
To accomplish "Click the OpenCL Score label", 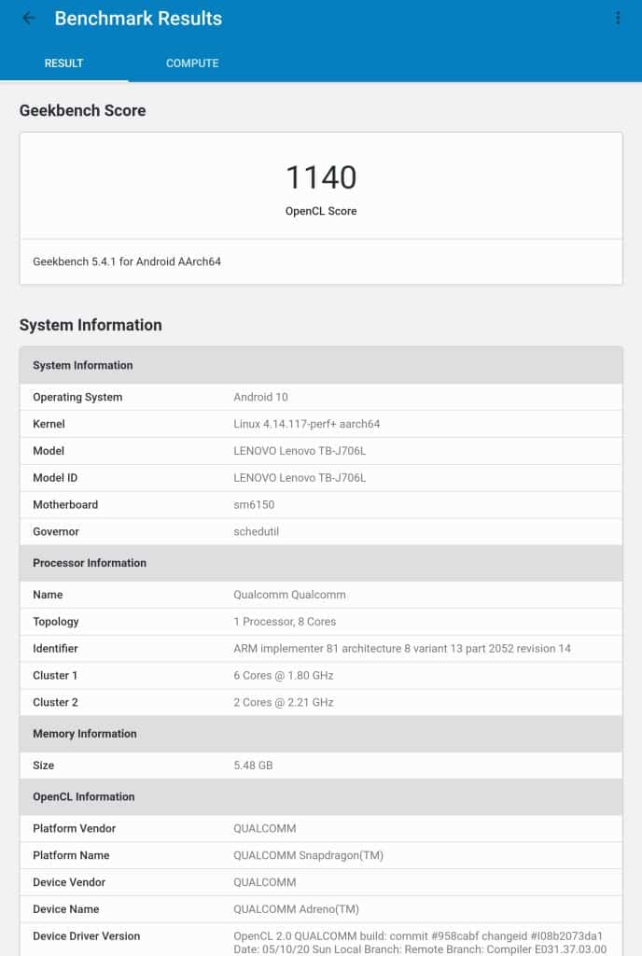I will [321, 211].
